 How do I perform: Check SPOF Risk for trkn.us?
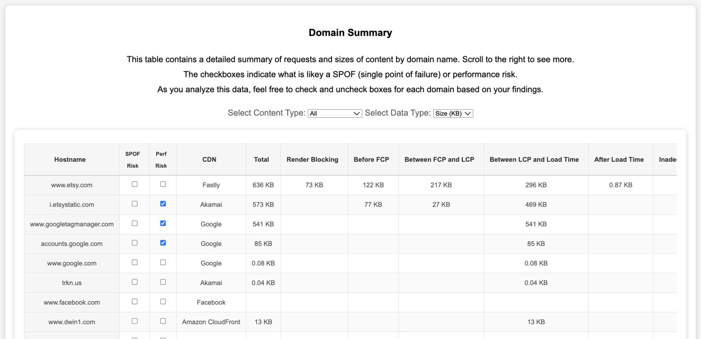click(x=134, y=282)
